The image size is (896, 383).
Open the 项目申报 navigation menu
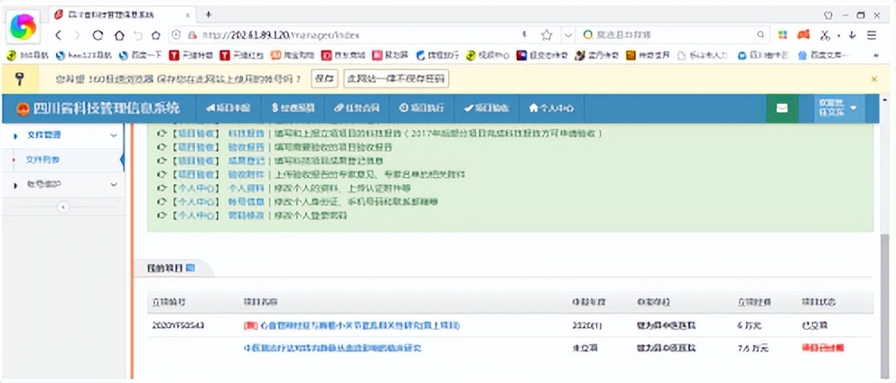(229, 107)
